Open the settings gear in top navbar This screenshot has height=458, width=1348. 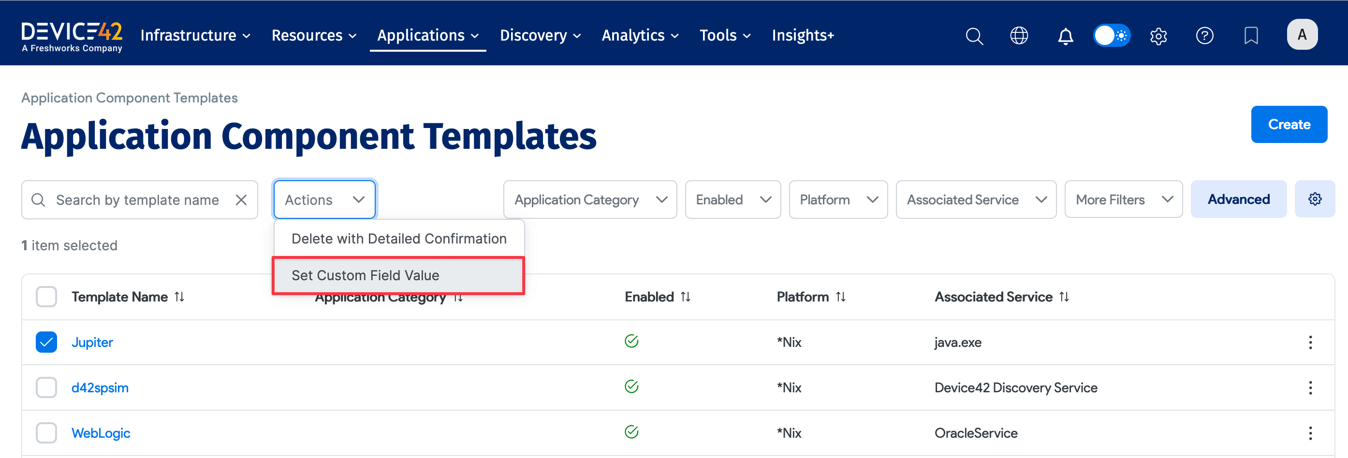click(1158, 36)
